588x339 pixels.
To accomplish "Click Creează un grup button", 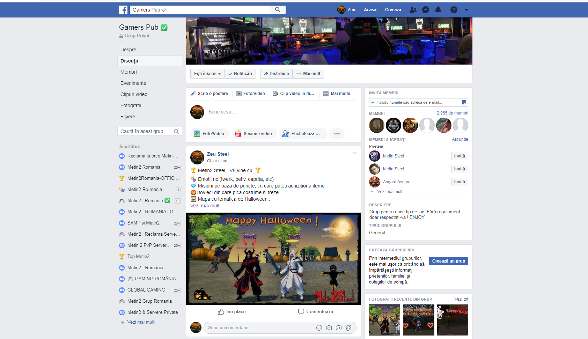I will 449,261.
